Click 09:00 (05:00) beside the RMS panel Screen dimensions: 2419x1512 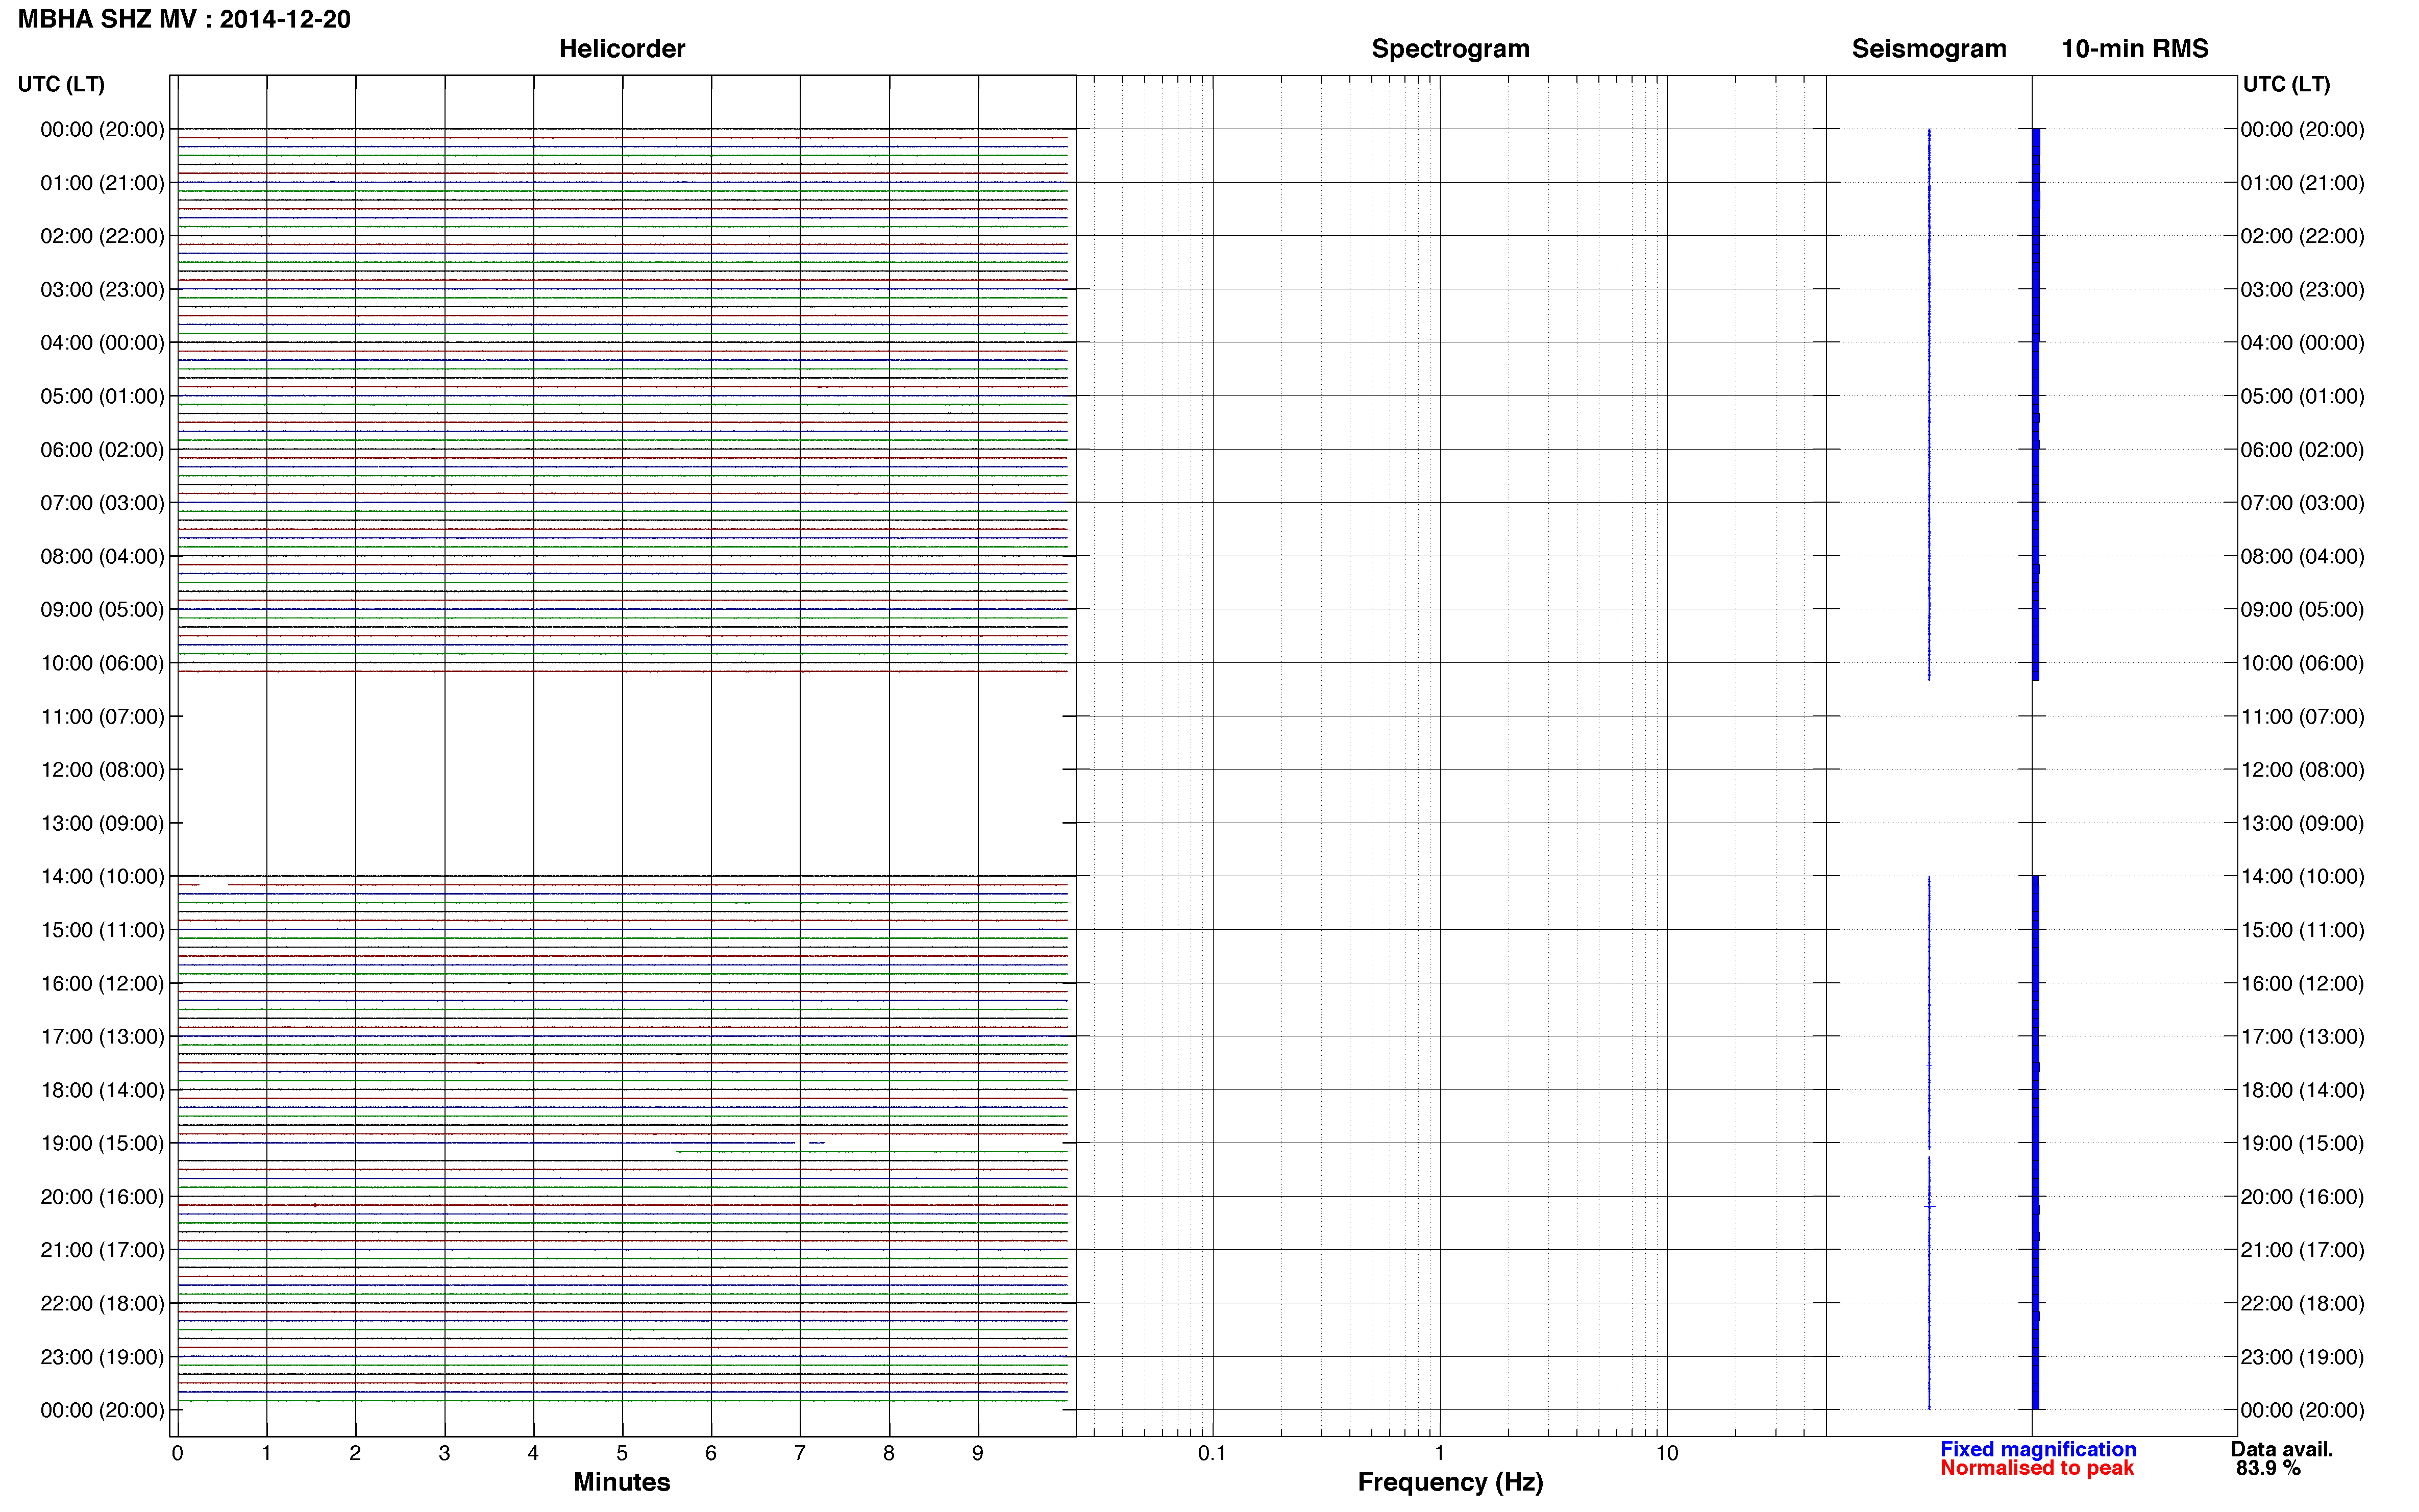pyautogui.click(x=2302, y=610)
